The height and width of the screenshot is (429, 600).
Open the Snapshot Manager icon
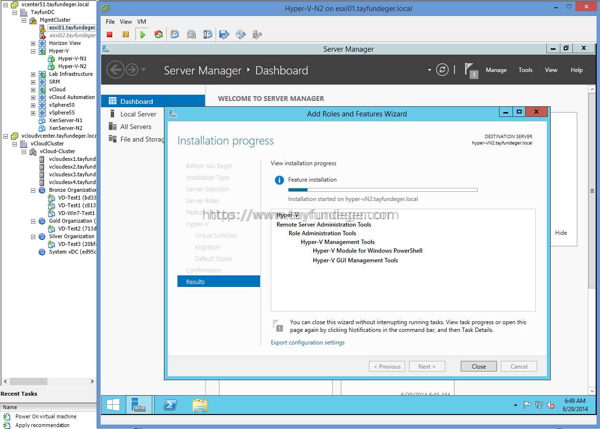point(208,34)
